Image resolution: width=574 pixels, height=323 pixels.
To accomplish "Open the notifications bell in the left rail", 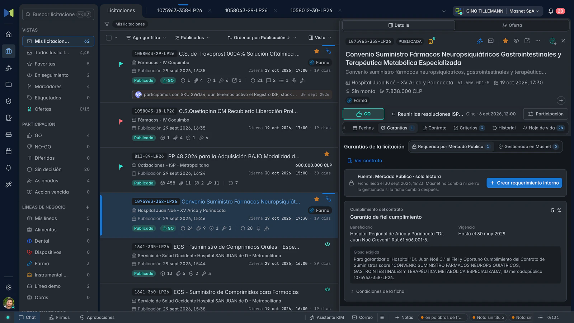I will click(x=9, y=168).
